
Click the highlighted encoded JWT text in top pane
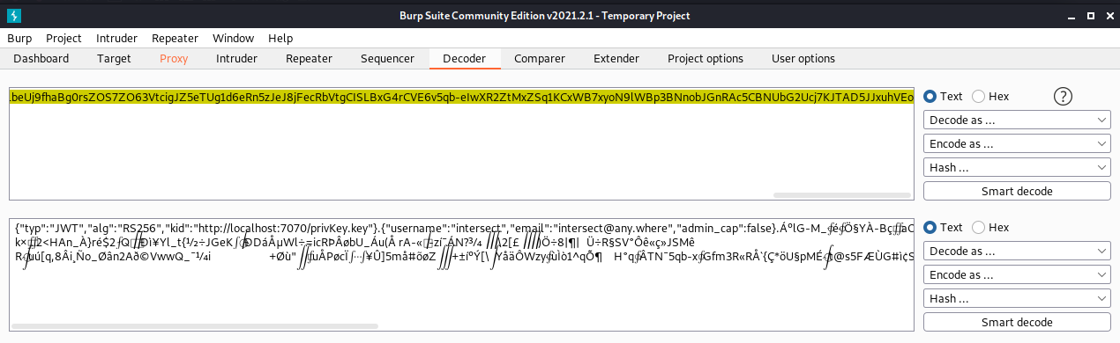(x=461, y=99)
